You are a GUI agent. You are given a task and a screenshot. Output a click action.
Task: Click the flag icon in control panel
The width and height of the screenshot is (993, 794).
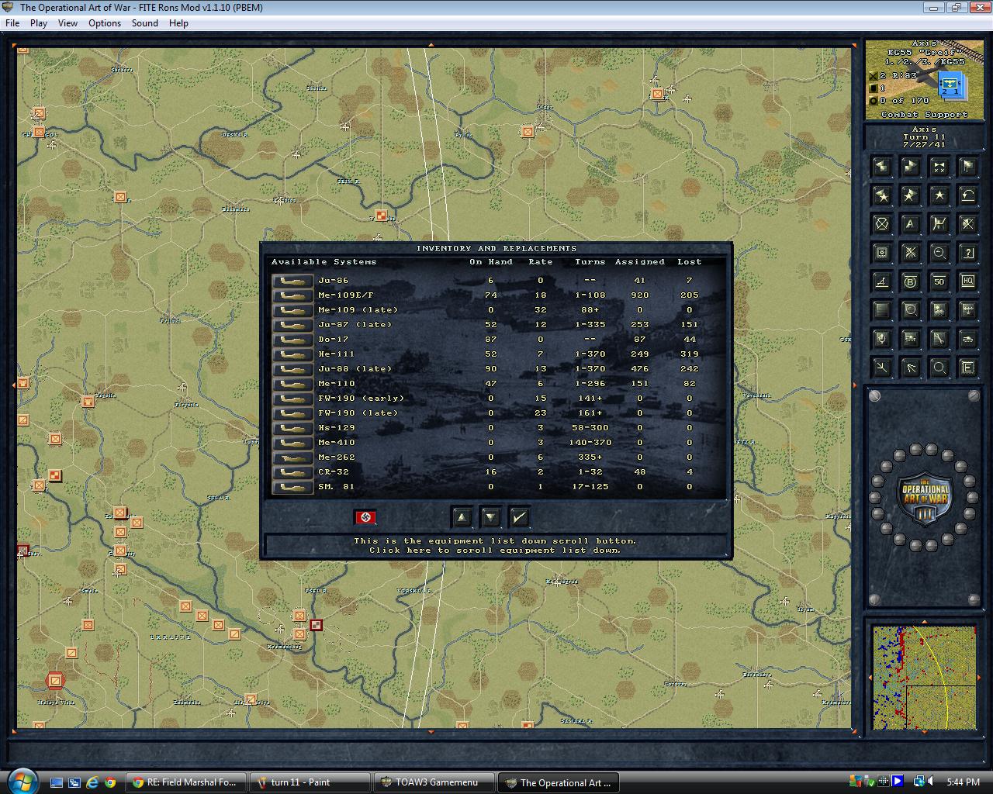[x=967, y=167]
